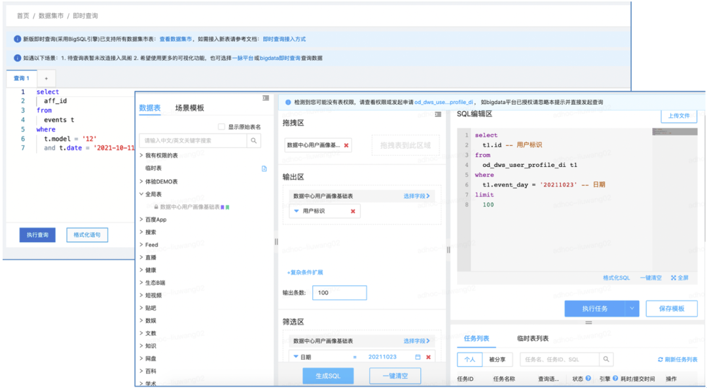Viewport: 707px width, 388px height.
Task: Select the 被分享 task filter option
Action: [x=498, y=359]
